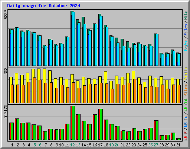Screen dimensions: 190x149
Task: Click day label 2 on the axis
Action: pyautogui.click(x=18, y=145)
